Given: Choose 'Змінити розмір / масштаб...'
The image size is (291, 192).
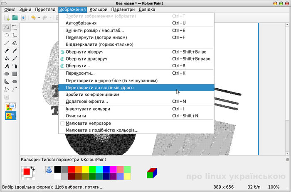Looking at the screenshot, I should [x=136, y=31].
